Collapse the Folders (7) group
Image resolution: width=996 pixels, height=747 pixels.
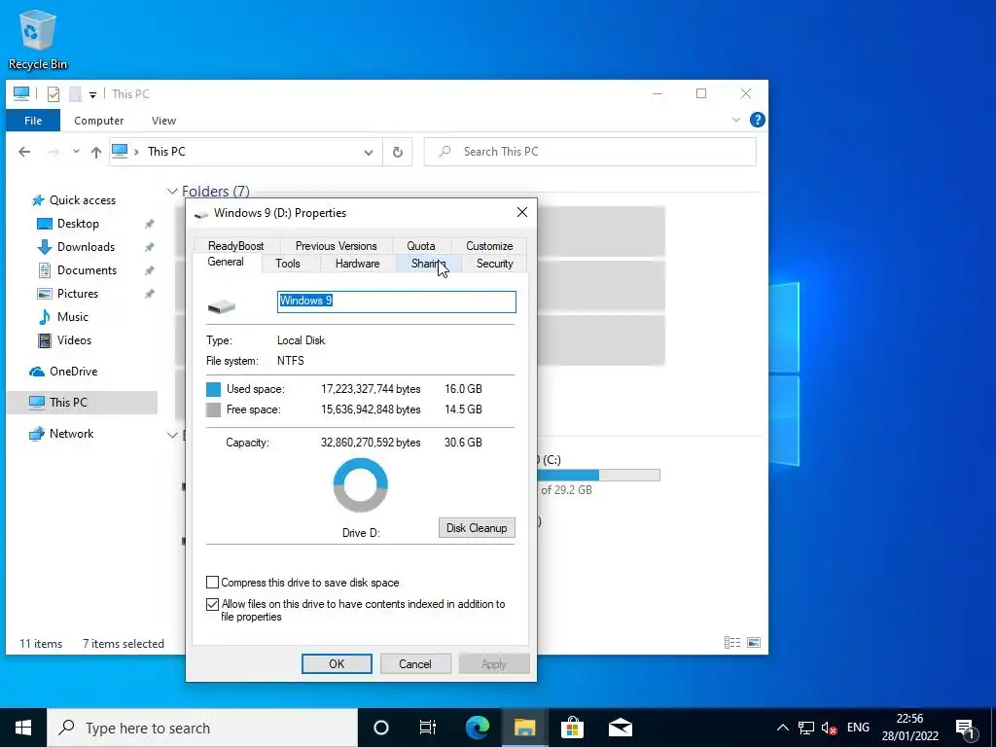(x=172, y=192)
